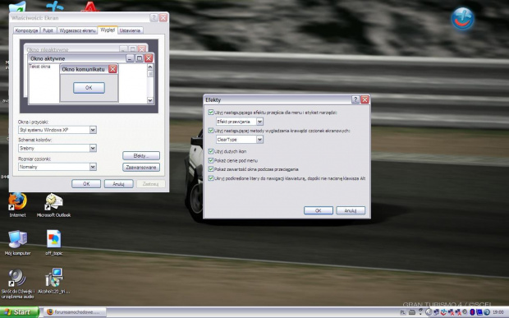Toggle 'Pokaż cienie pod menu' checkbox
The height and width of the screenshot is (318, 509).
click(x=211, y=160)
